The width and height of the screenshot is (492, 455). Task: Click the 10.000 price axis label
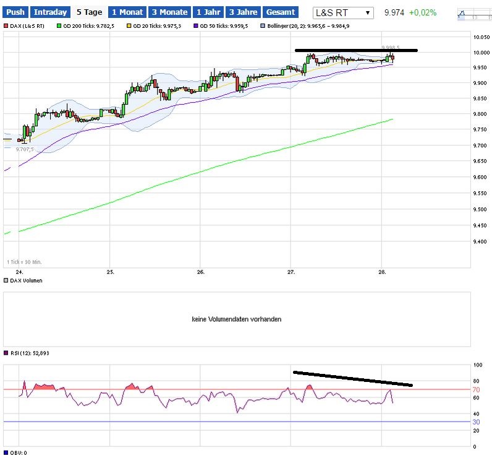point(481,53)
